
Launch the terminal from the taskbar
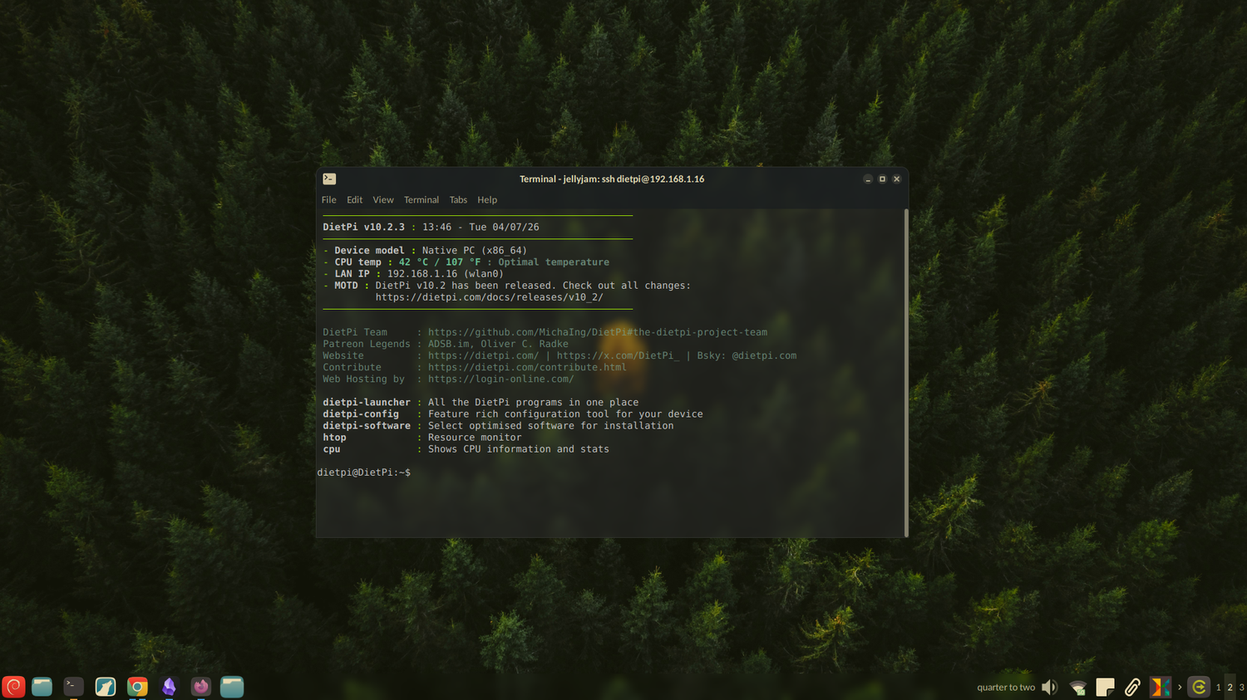(x=74, y=687)
